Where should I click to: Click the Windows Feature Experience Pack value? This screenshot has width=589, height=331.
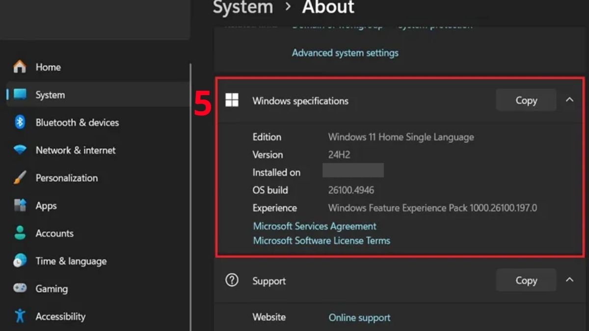coord(432,208)
